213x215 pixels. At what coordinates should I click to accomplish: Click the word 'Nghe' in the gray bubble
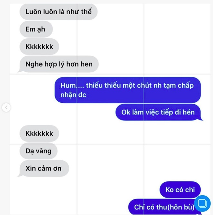[33, 64]
